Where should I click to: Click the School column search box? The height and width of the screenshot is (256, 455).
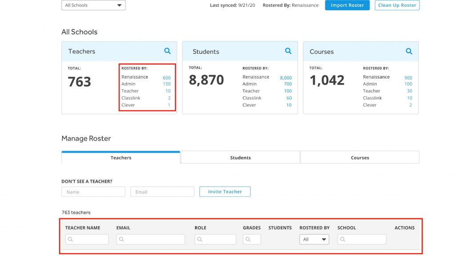point(362,239)
